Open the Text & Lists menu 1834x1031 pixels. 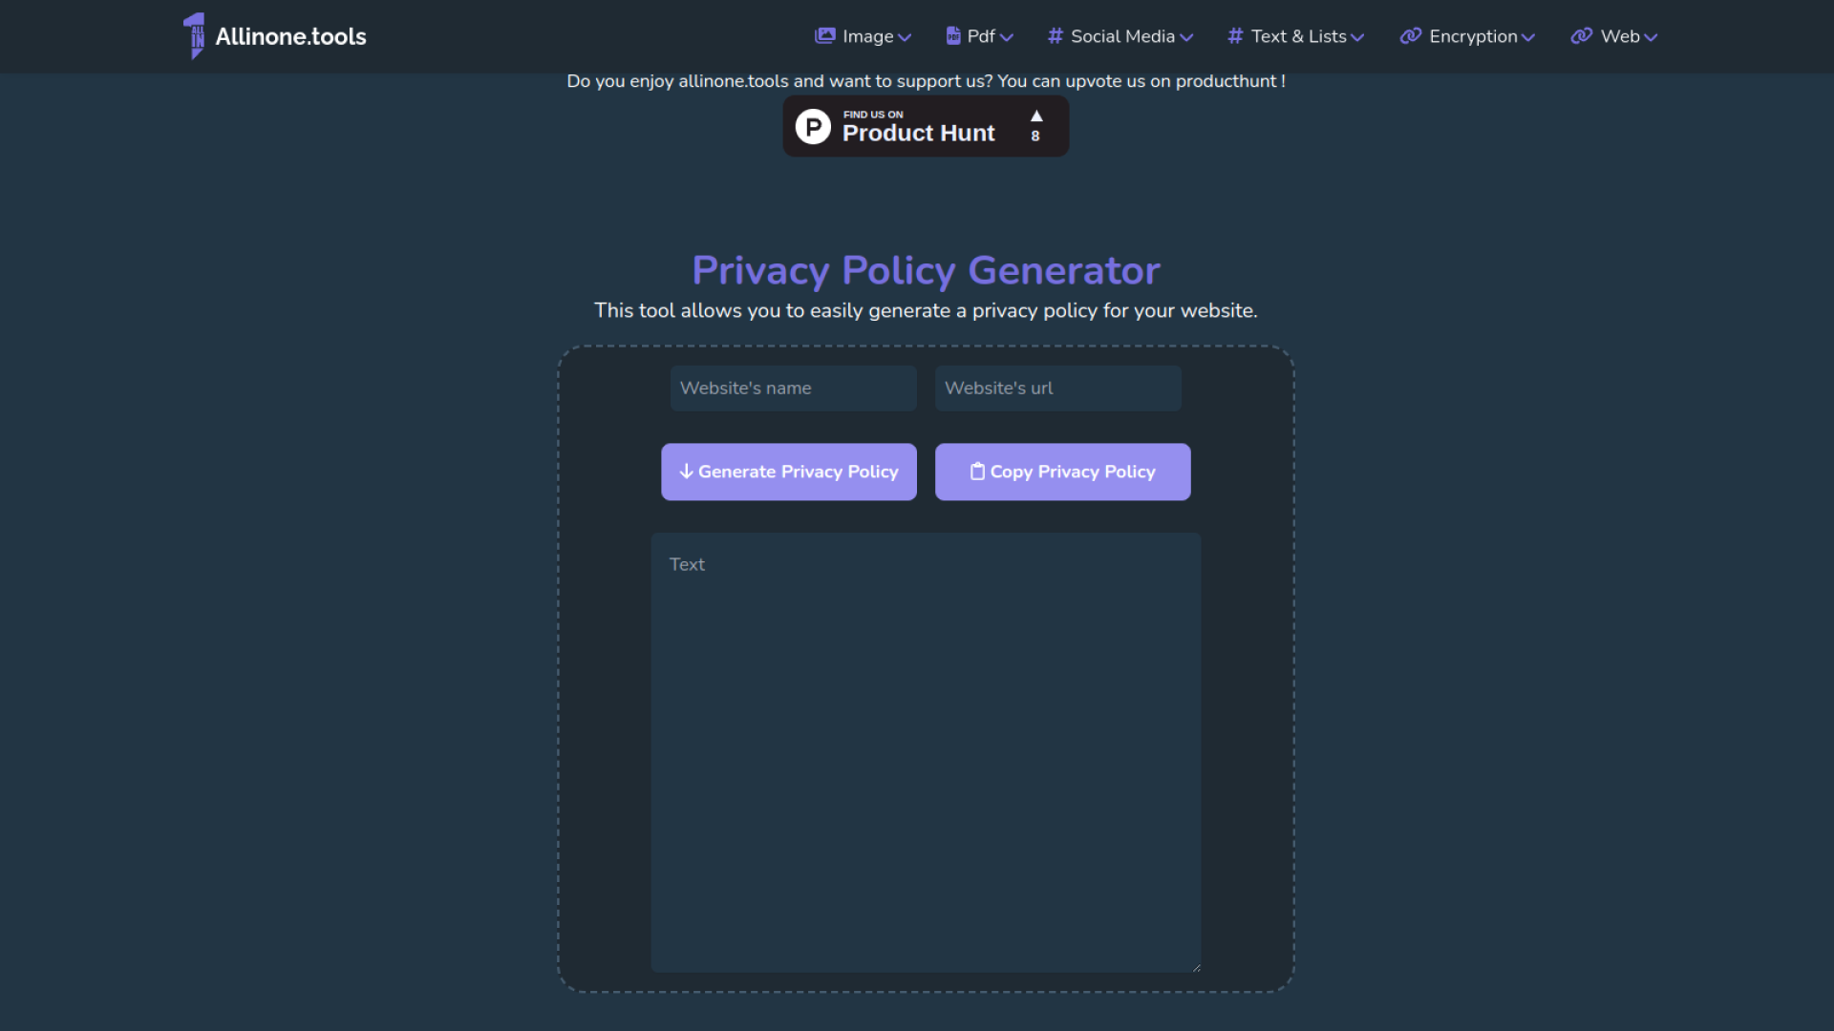click(1294, 35)
